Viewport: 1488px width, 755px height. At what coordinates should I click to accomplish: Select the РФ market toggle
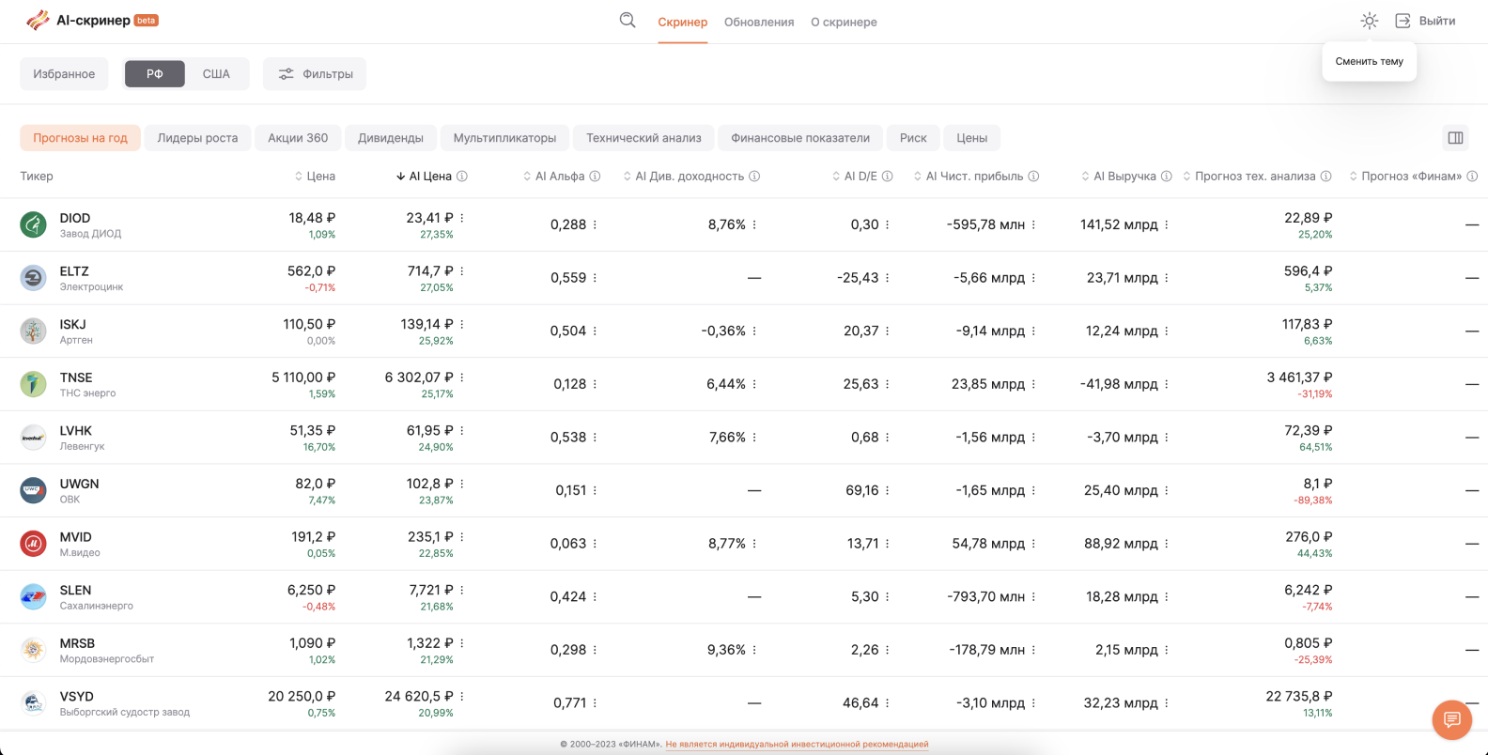[155, 74]
